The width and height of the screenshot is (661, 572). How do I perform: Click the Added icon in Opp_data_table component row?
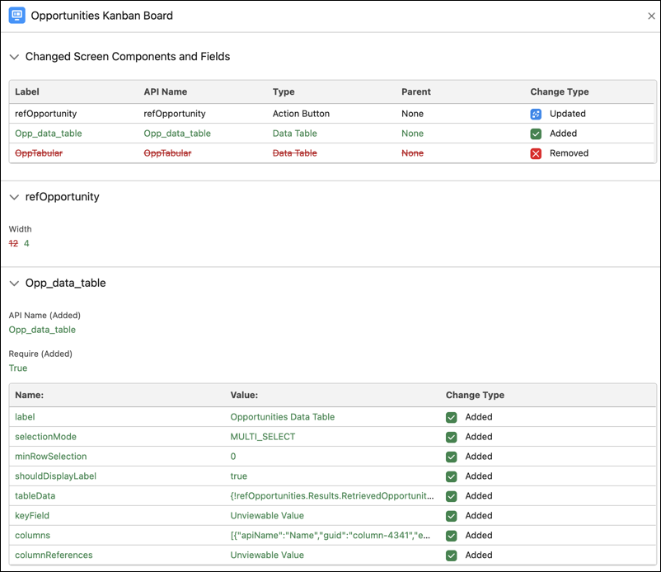(x=536, y=134)
